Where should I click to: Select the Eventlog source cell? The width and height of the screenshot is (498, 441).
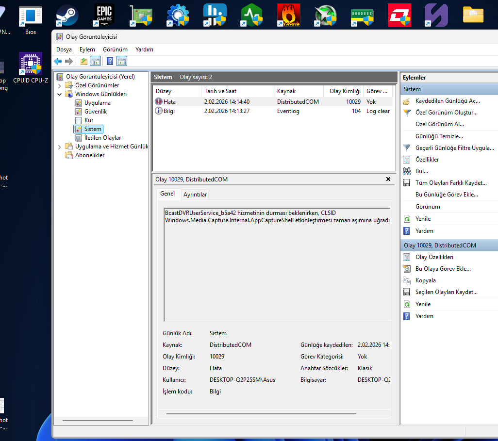[x=288, y=111]
